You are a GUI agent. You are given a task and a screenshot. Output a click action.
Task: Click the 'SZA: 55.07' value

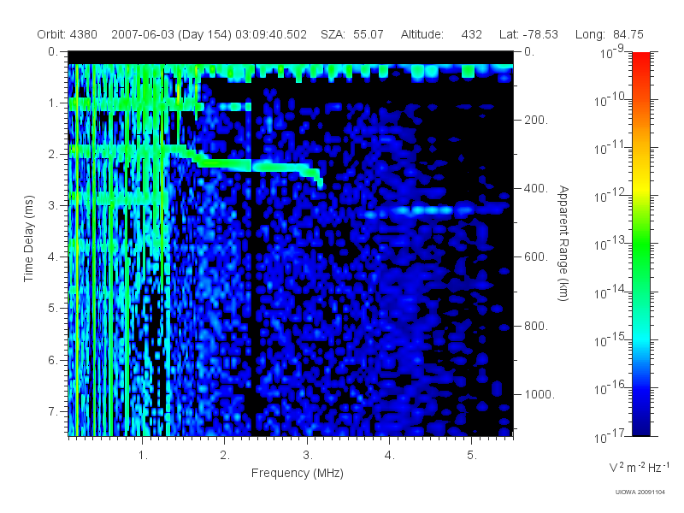click(352, 34)
